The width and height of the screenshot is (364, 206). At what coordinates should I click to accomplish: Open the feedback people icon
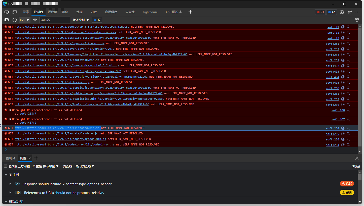click(350, 12)
